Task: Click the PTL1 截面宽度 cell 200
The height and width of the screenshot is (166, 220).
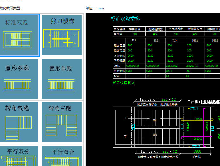Action: [x=189, y=45]
